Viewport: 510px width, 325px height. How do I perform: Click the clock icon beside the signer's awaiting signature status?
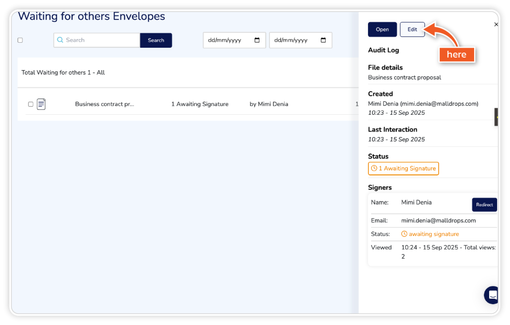pyautogui.click(x=404, y=234)
